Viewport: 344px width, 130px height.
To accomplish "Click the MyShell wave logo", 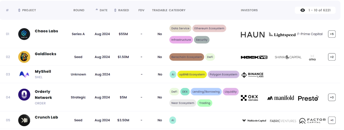I will coord(24,75).
